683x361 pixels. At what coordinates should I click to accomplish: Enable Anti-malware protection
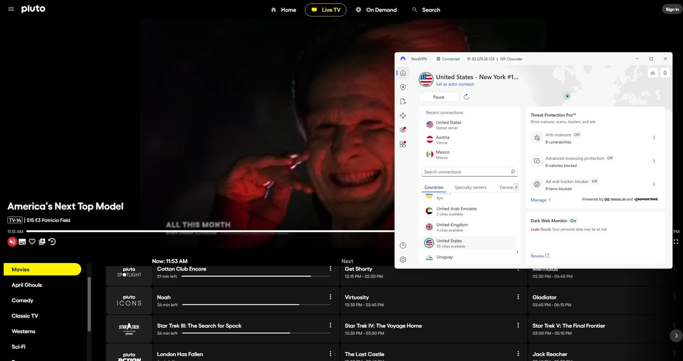pyautogui.click(x=594, y=137)
